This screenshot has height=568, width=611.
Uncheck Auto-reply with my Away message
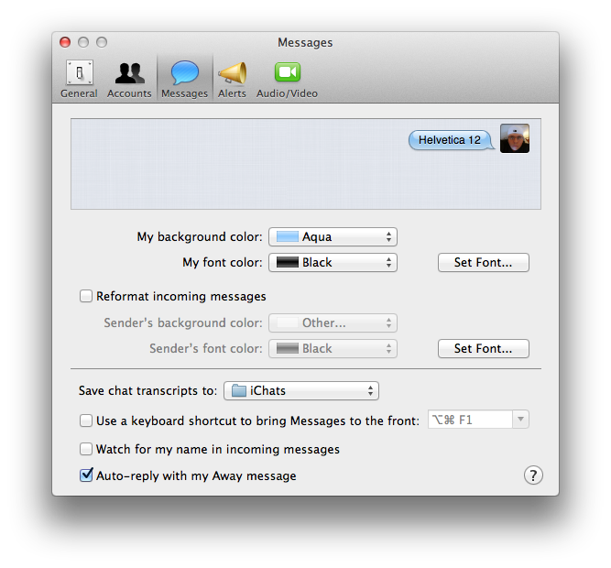point(86,475)
